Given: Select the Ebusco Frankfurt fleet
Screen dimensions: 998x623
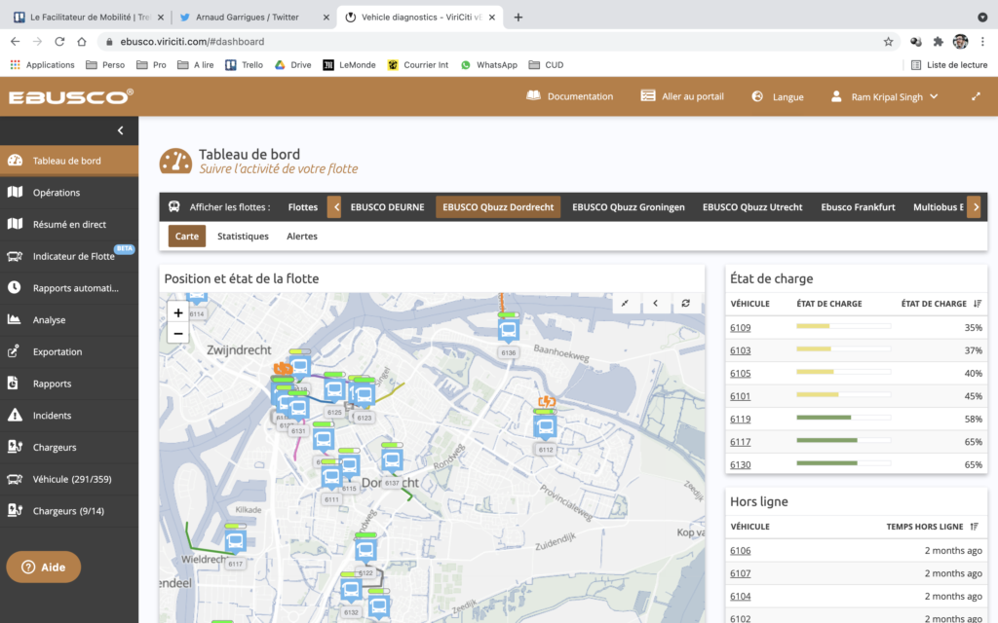Looking at the screenshot, I should coord(858,207).
